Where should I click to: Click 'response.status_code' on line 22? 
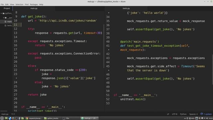click(x=57, y=70)
